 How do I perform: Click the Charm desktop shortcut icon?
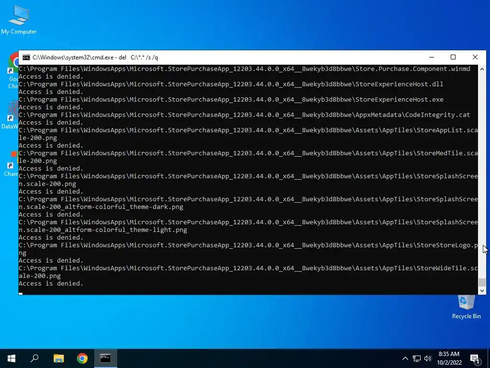[x=12, y=164]
